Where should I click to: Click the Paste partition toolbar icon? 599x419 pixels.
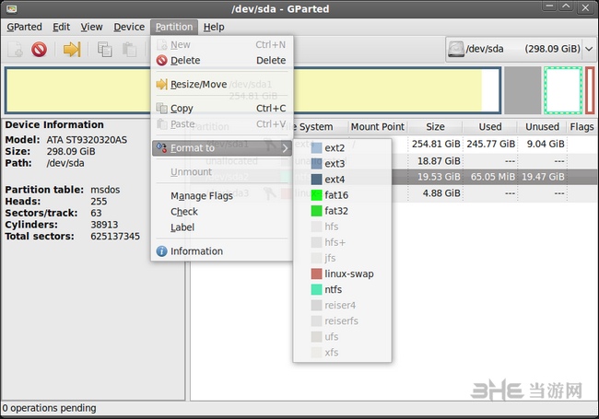129,49
